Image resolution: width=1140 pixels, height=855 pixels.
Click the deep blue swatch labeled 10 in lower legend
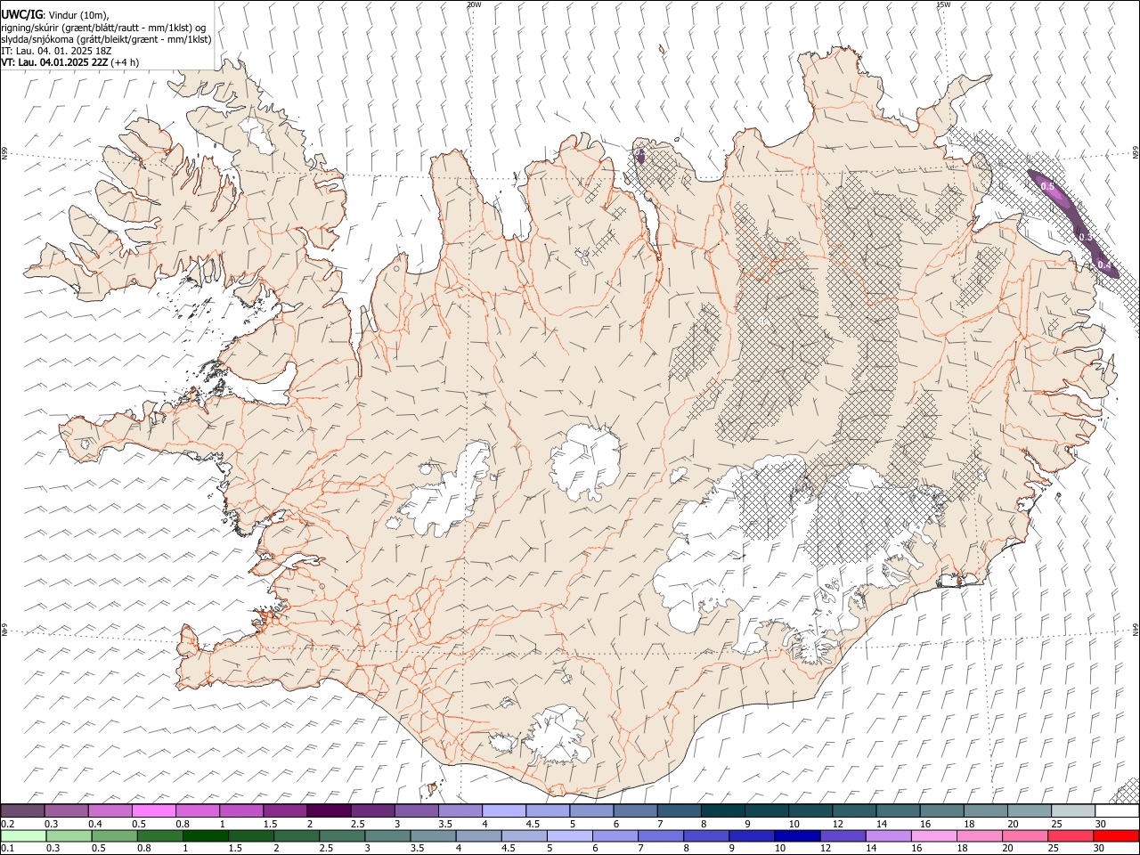798,836
